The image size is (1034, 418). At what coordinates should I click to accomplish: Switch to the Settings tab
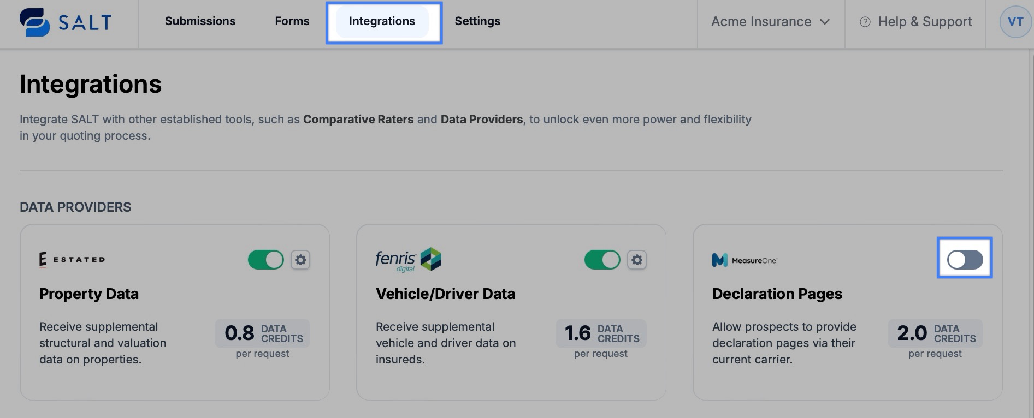point(477,21)
